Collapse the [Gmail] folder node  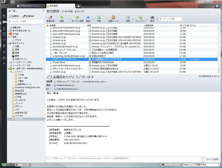pos(11,72)
